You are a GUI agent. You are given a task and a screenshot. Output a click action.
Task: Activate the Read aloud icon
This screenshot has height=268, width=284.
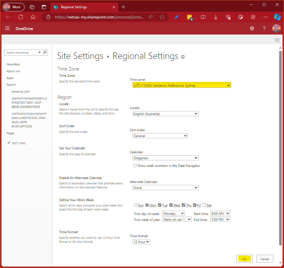[x=151, y=17]
